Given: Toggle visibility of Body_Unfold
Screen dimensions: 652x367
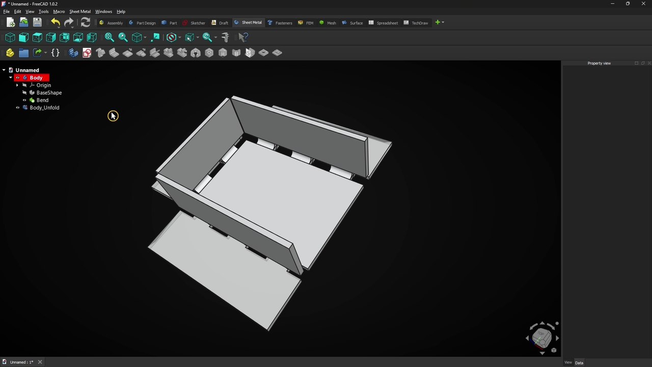Looking at the screenshot, I should pos(17,108).
